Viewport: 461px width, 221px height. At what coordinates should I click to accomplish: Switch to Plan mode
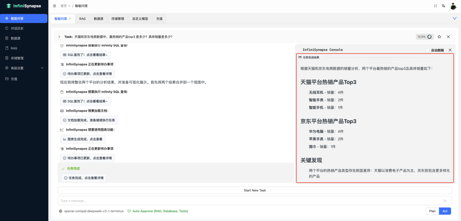(x=432, y=211)
